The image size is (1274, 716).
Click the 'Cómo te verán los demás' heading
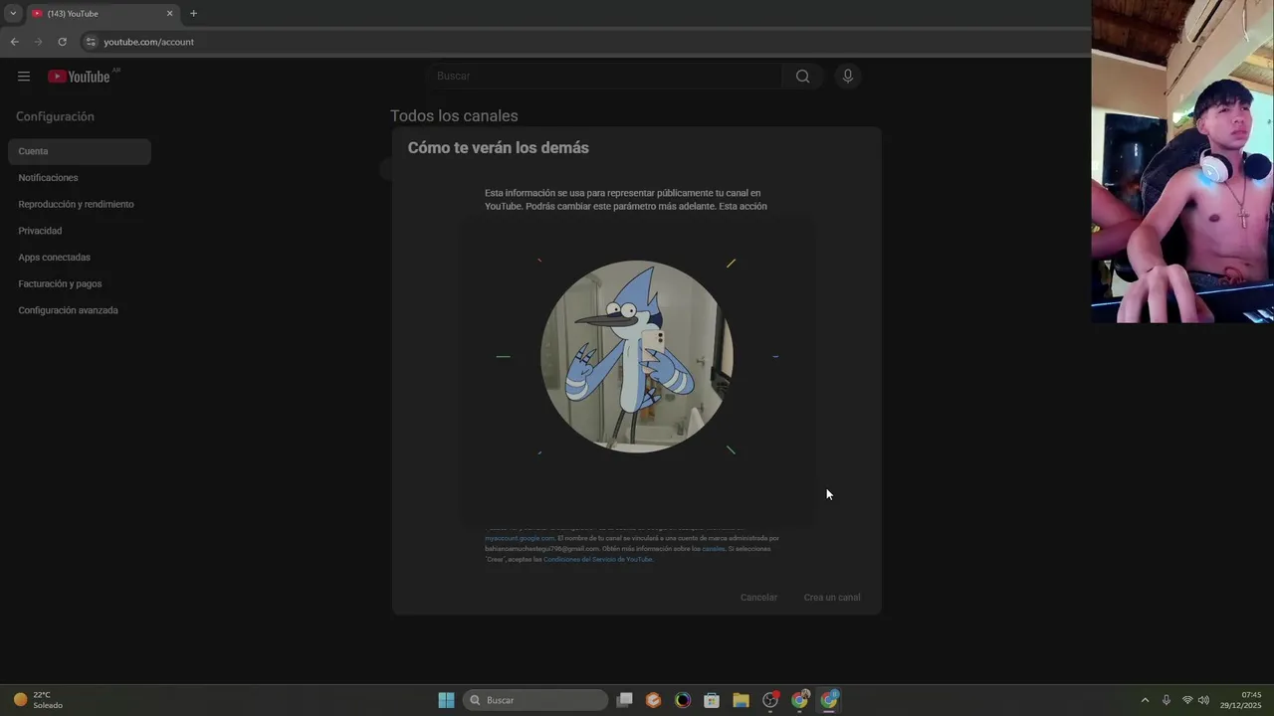(x=498, y=147)
